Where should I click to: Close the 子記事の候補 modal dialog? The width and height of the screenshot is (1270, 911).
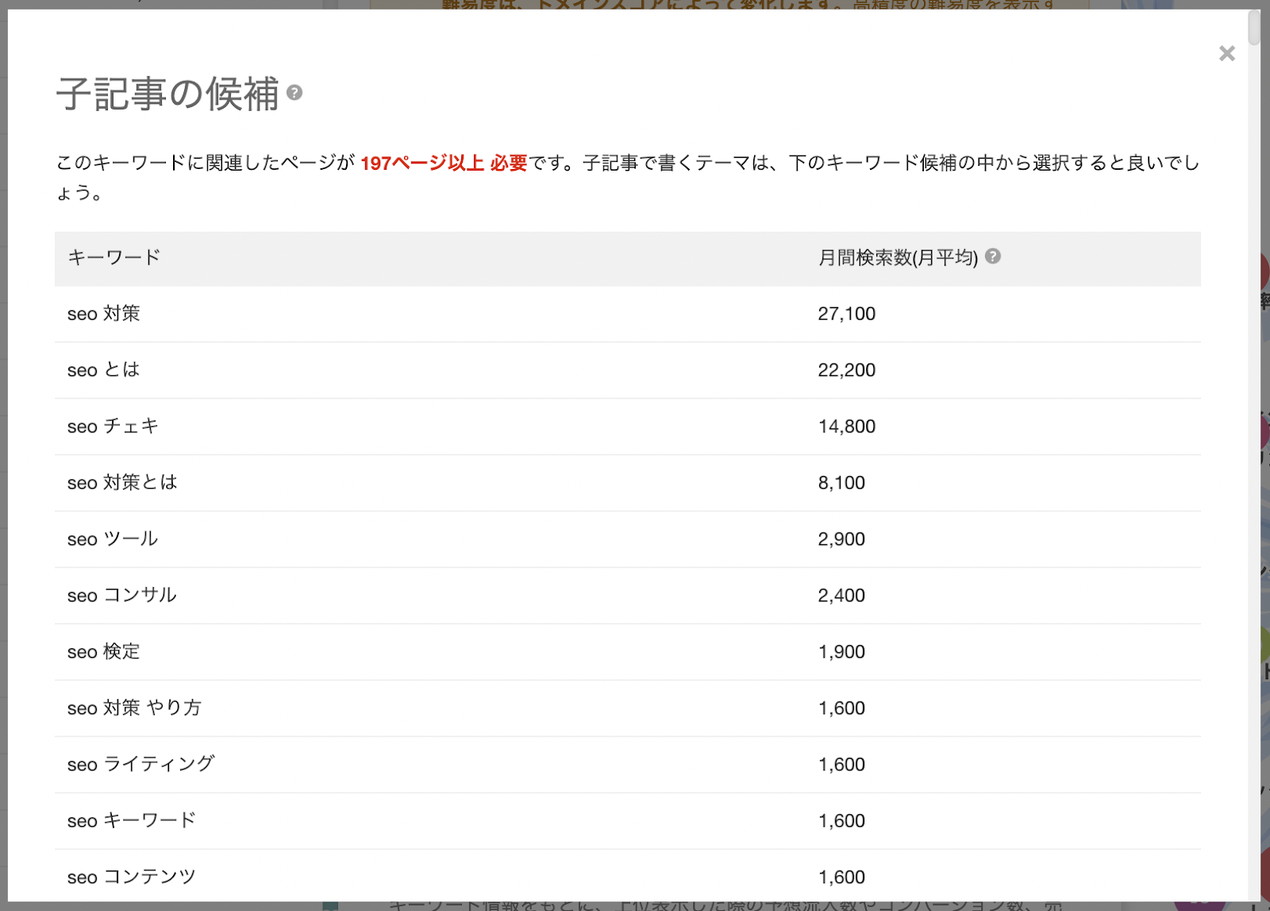coord(1226,53)
